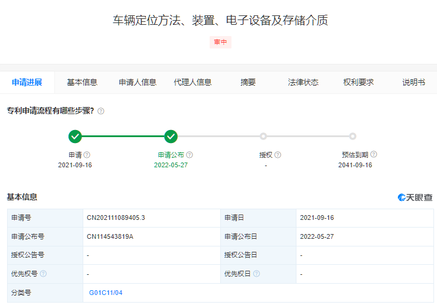The width and height of the screenshot is (437, 305).
Task: Click estimated expiry date 2041-09-16
Action: (x=355, y=165)
